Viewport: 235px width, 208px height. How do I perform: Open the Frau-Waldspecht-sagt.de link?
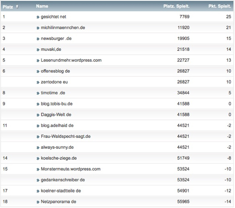point(66,136)
